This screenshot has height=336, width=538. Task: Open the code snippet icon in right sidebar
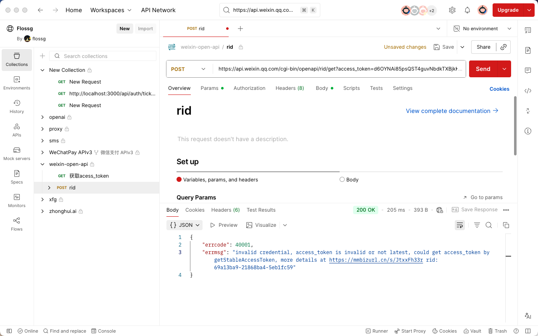[528, 91]
